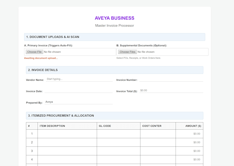
Task: Click the Prepared By field showing Aveya
Action: tap(78, 102)
